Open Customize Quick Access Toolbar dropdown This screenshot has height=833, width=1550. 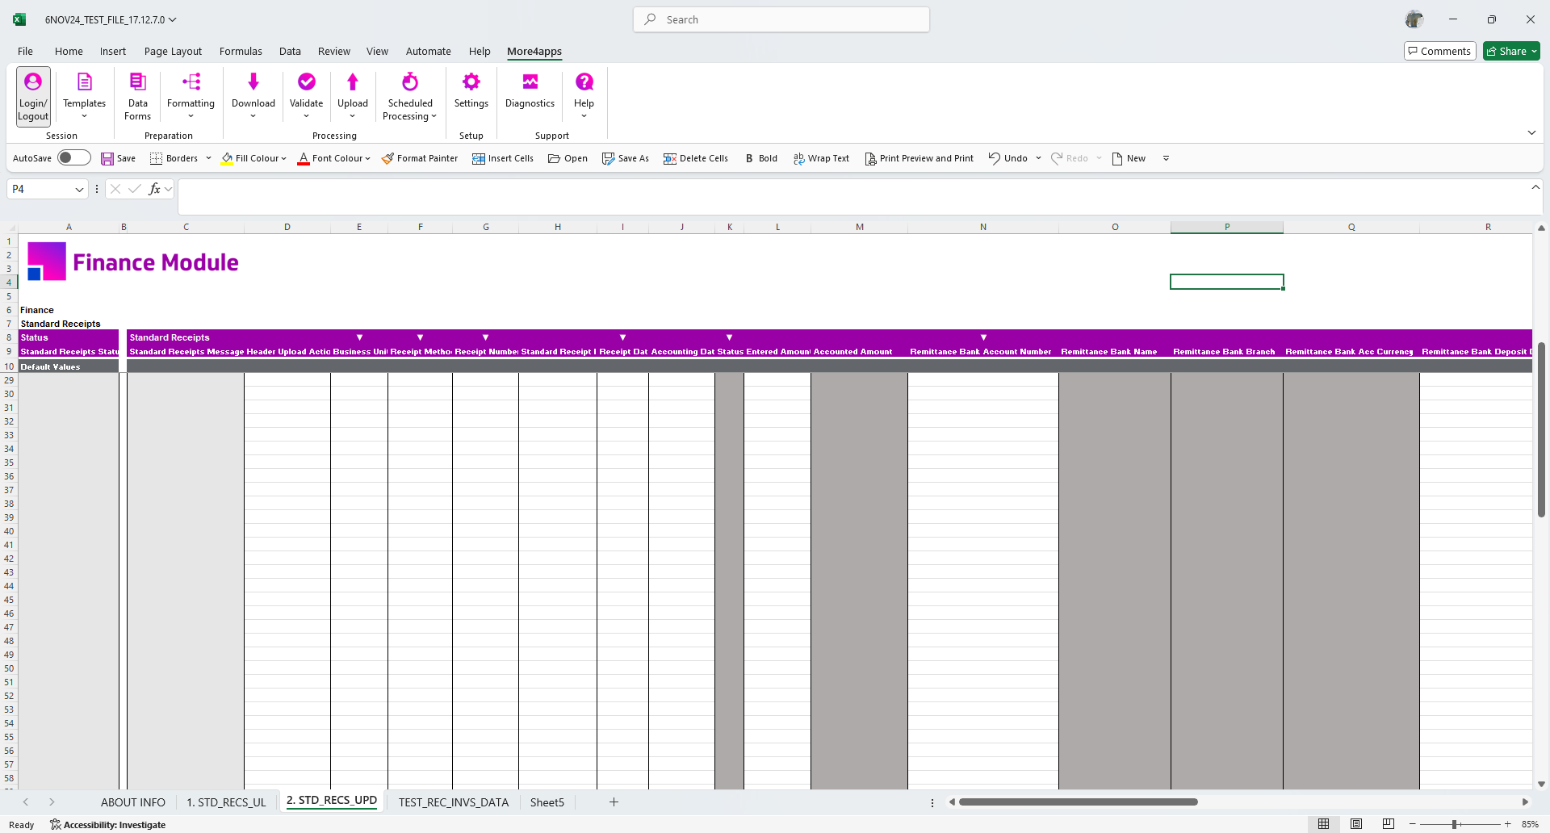point(1166,159)
